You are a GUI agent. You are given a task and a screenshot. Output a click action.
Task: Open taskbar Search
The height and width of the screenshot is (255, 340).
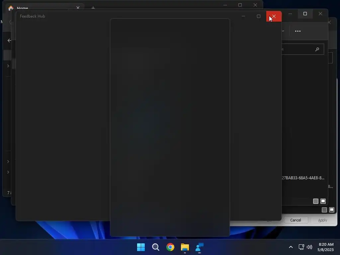[156, 247]
